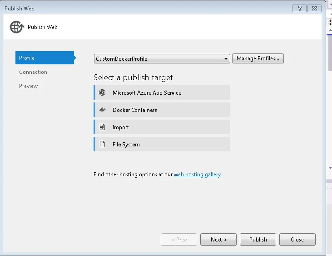Click the Publish button
Image resolution: width=332 pixels, height=256 pixels.
click(x=258, y=240)
